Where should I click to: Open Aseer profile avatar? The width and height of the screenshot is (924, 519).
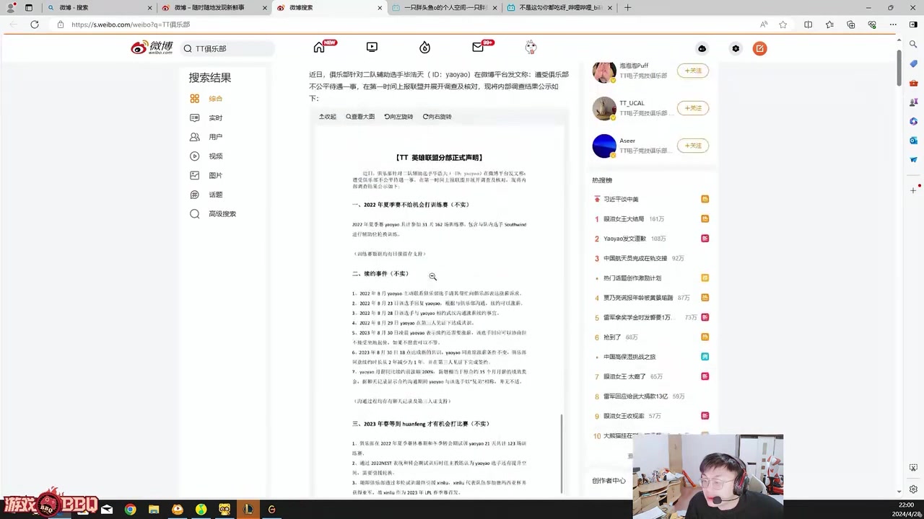[x=604, y=146]
